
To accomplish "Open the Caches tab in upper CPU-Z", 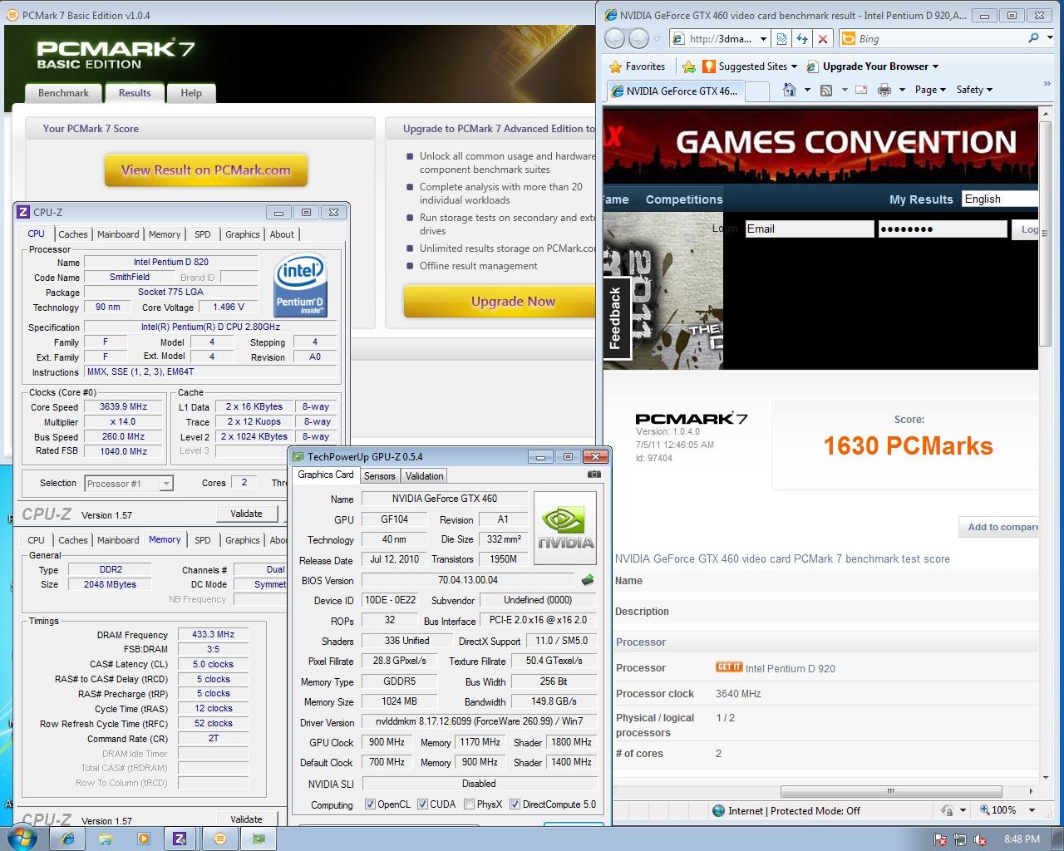I will tap(72, 234).
